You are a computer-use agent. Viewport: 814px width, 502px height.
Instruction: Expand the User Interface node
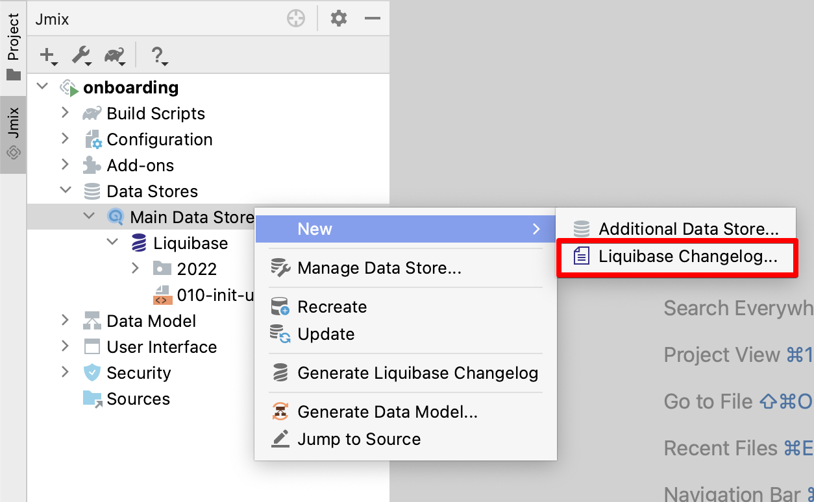[x=65, y=346]
